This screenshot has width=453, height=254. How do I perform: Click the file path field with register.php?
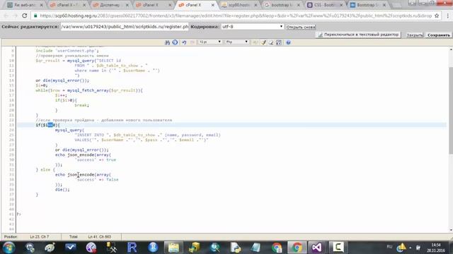(x=125, y=27)
